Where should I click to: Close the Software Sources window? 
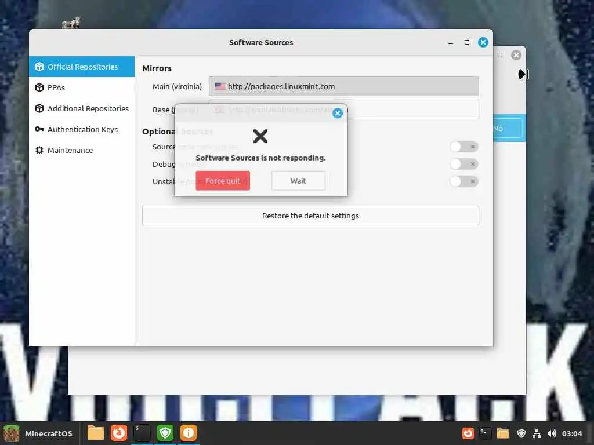point(483,42)
